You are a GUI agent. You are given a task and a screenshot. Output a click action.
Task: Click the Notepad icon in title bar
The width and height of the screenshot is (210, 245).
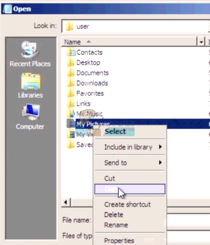7,9
